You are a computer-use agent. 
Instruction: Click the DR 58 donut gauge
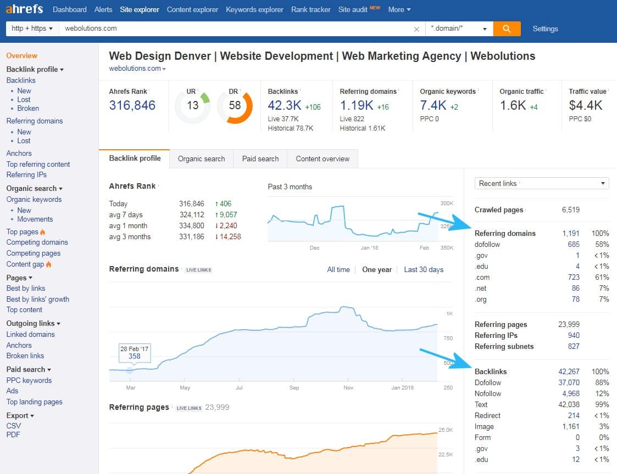[235, 106]
